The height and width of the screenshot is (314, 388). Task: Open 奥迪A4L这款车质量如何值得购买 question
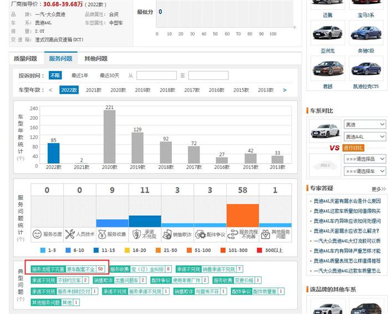347,211
